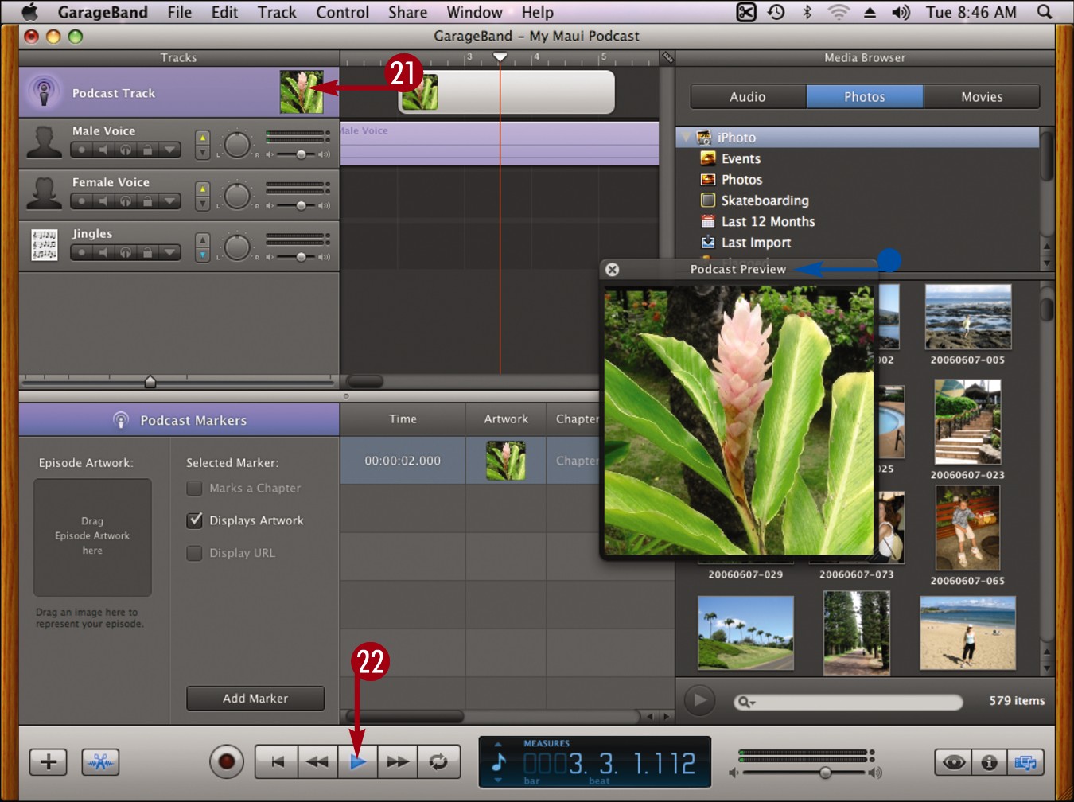Mute the Female Voice track
This screenshot has height=802, width=1074.
tap(103, 201)
